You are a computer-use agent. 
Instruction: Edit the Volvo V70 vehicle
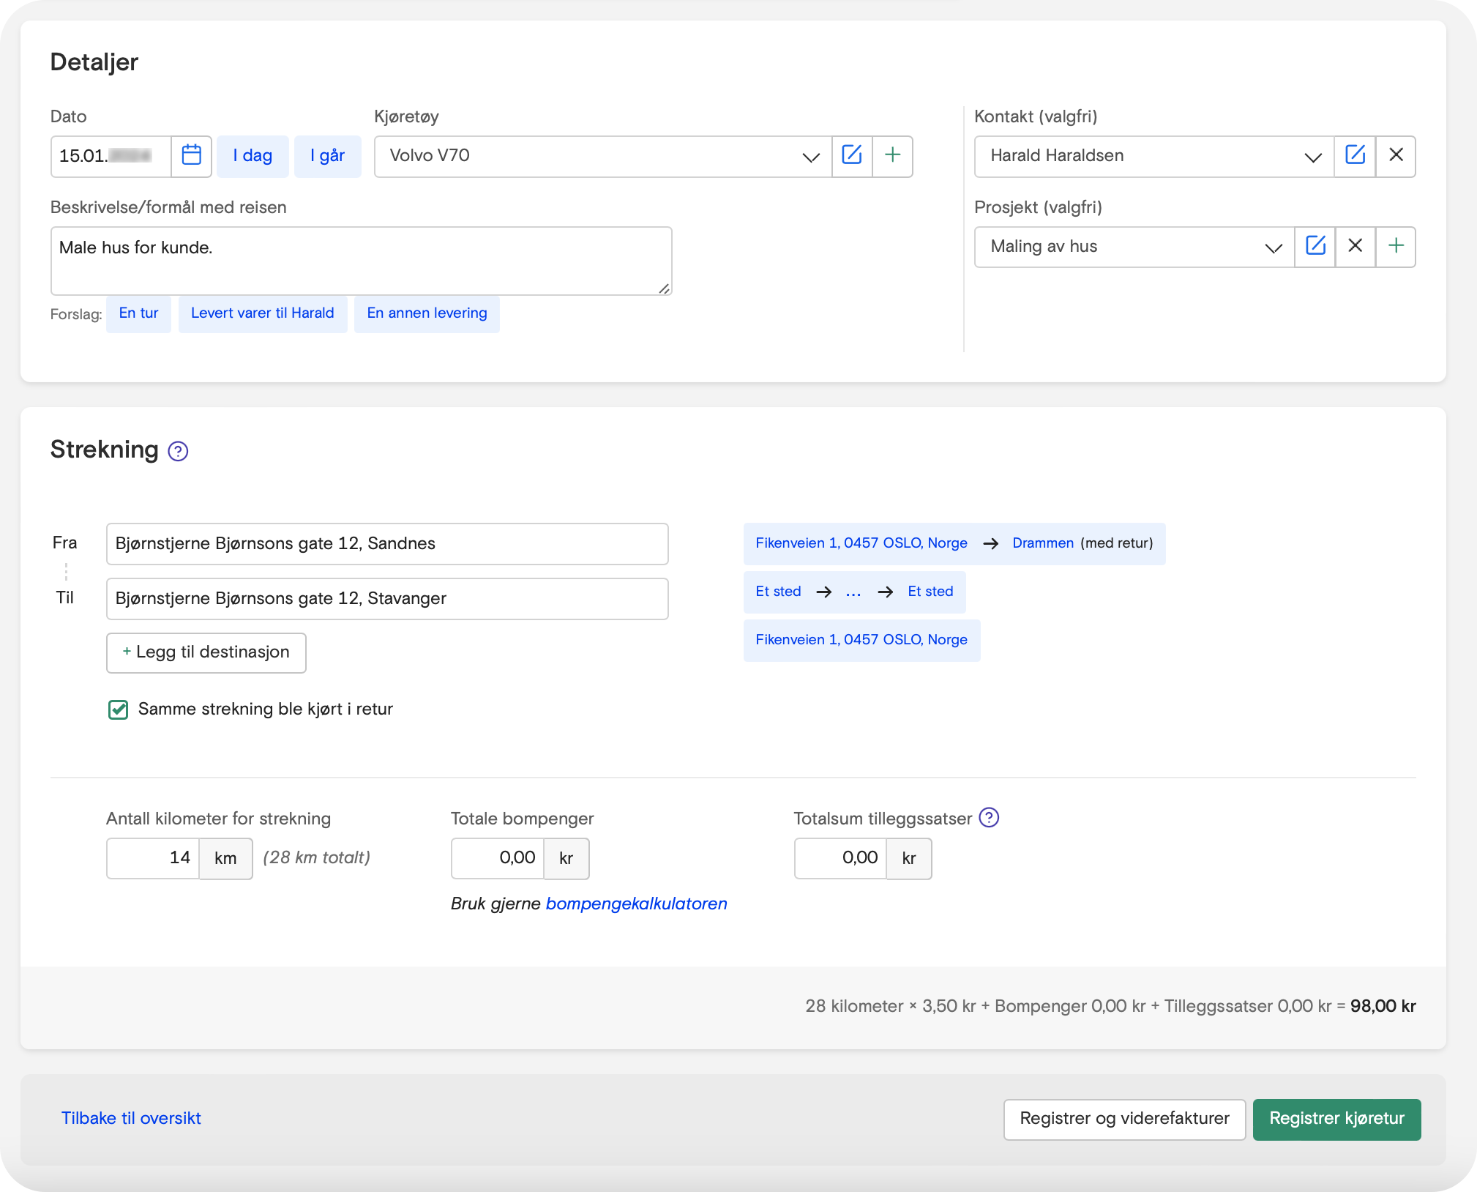click(852, 156)
